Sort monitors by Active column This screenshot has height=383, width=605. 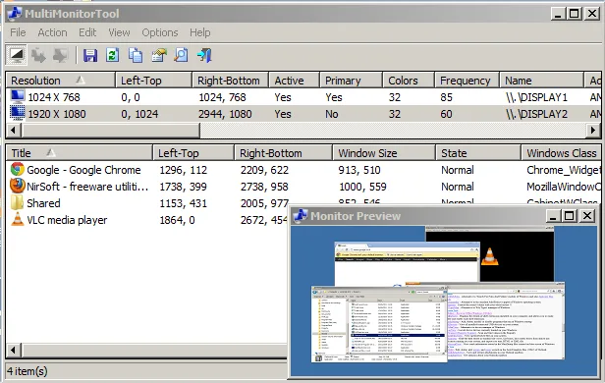294,81
